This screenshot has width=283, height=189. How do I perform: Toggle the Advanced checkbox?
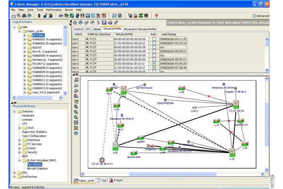[255, 16]
